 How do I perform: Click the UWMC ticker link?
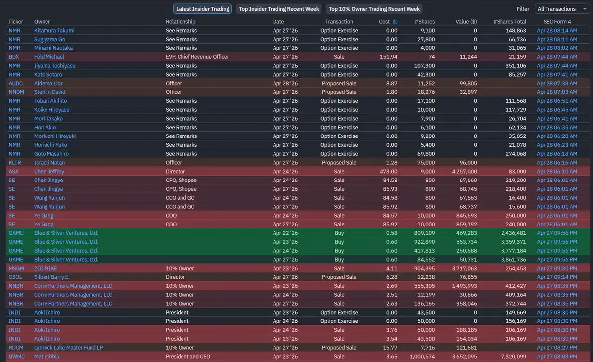[x=16, y=357]
